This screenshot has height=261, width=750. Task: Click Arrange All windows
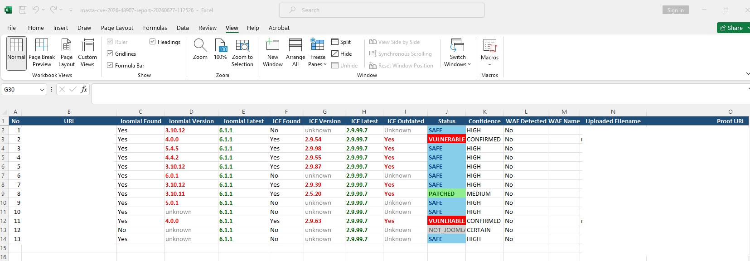pyautogui.click(x=295, y=53)
